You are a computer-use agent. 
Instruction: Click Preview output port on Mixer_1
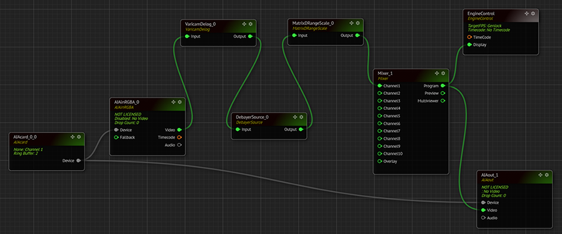point(443,93)
